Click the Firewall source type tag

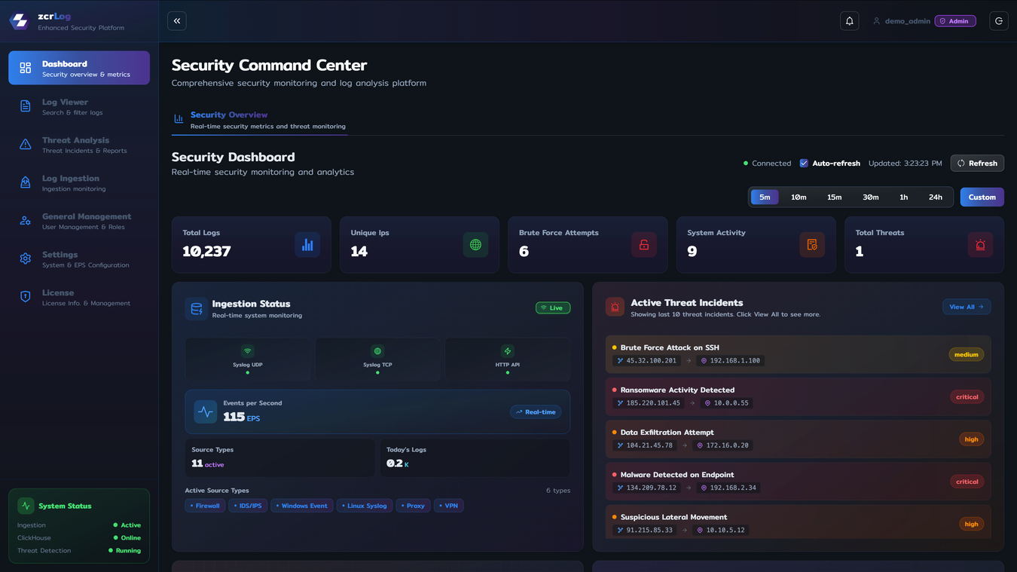pos(205,506)
